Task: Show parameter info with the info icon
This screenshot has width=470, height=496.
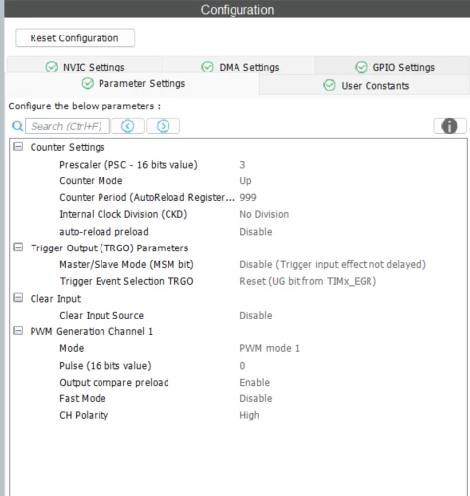Action: click(449, 126)
